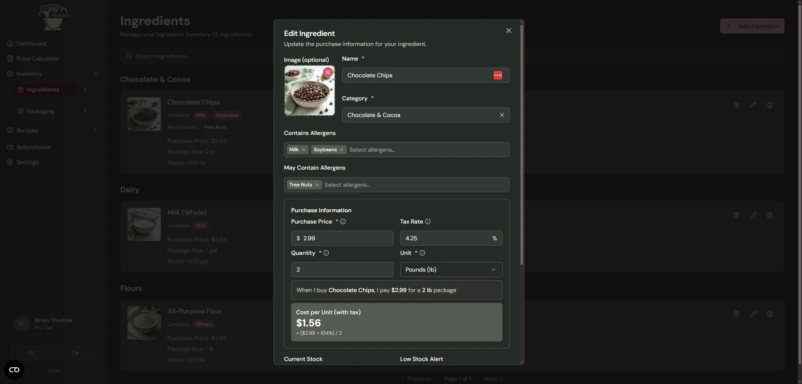Click the Quantity input field
Image resolution: width=802 pixels, height=384 pixels.
342,270
